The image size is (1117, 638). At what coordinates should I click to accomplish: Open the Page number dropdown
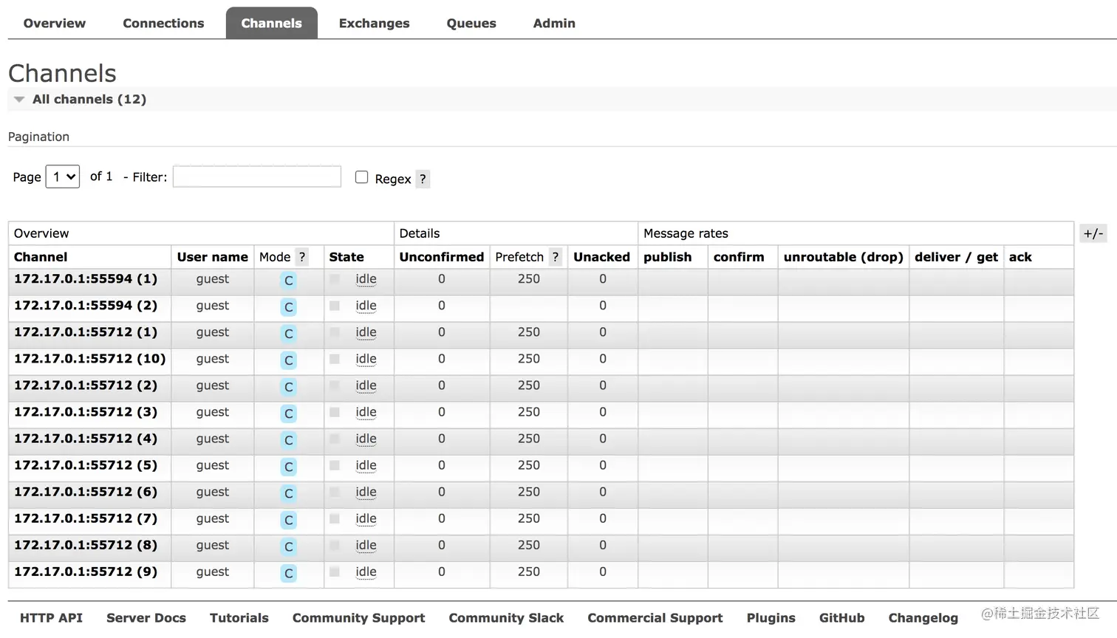(x=63, y=176)
